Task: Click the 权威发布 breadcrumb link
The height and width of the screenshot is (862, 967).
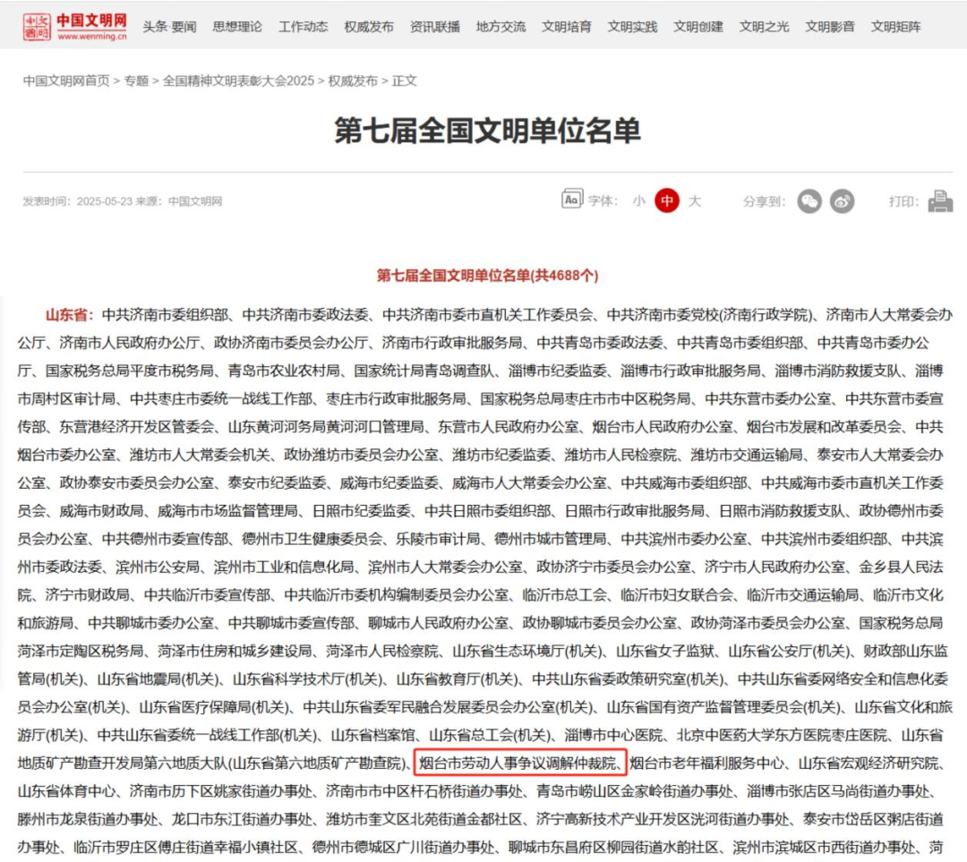Action: (x=353, y=81)
